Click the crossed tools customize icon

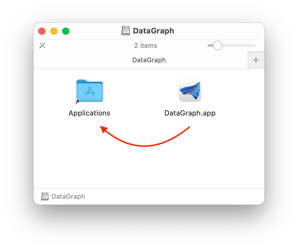click(42, 45)
